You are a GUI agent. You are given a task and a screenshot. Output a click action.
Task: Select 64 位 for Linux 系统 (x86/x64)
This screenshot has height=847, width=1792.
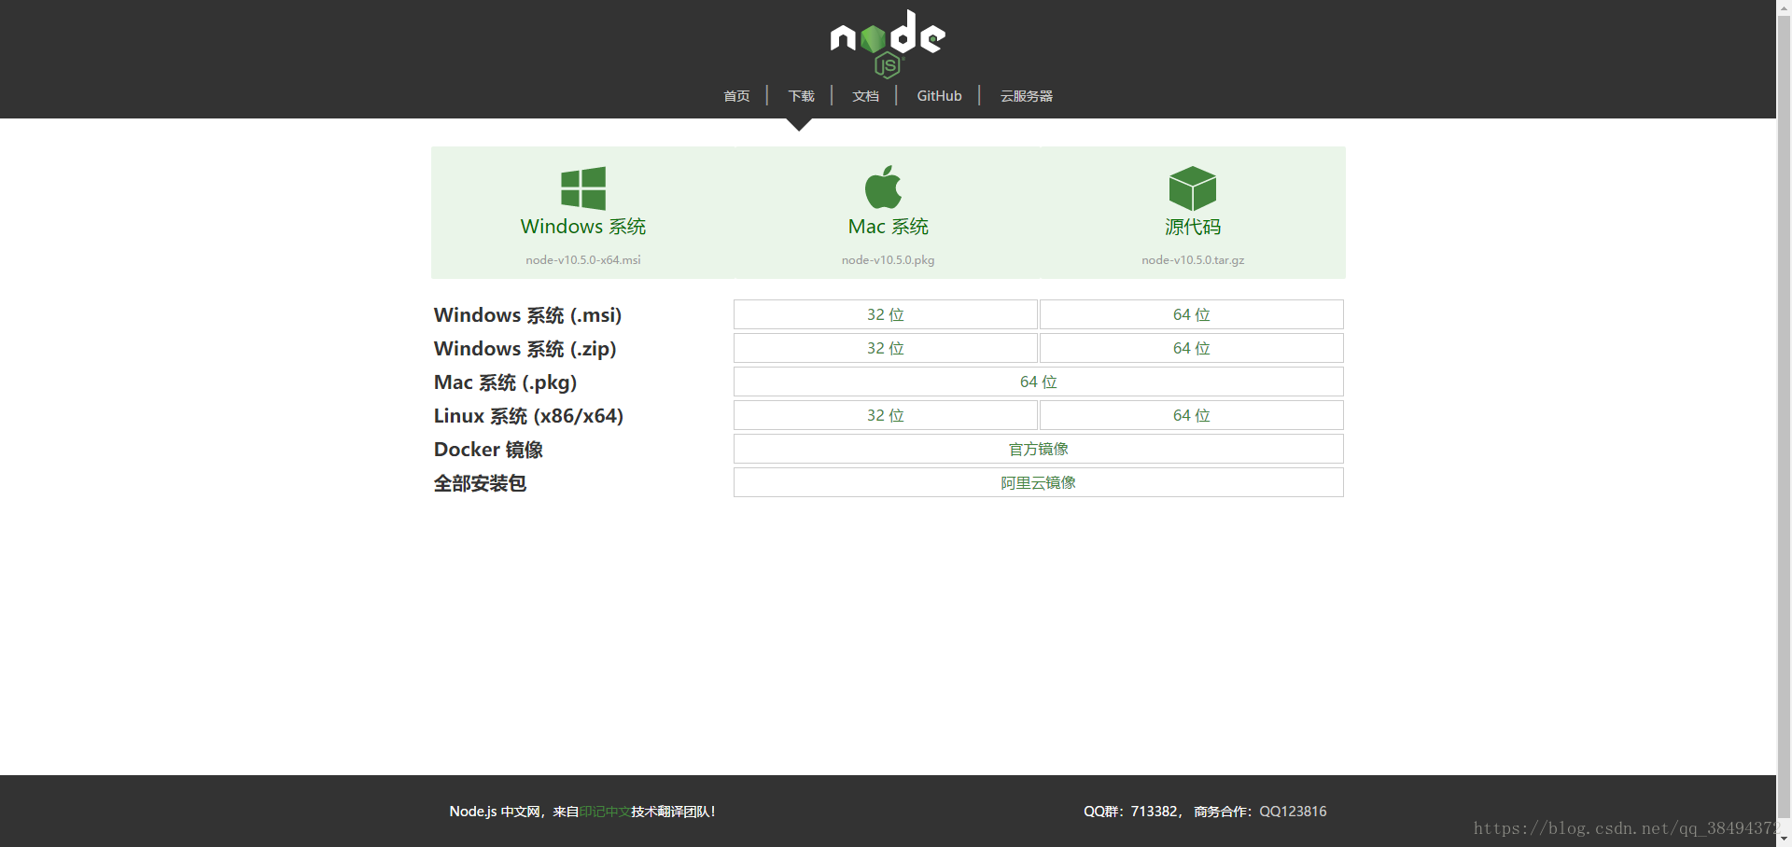pos(1192,415)
